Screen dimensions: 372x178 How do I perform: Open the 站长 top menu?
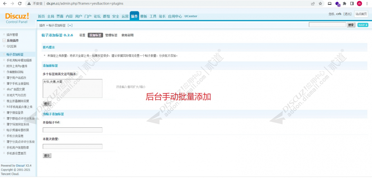click(x=162, y=16)
